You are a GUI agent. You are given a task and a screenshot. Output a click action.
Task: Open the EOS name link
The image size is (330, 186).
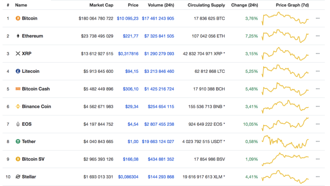tap(27, 124)
